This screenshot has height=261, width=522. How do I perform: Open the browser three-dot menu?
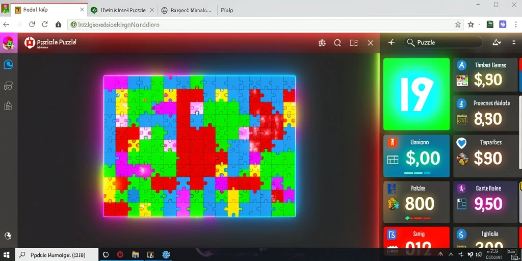[515, 24]
